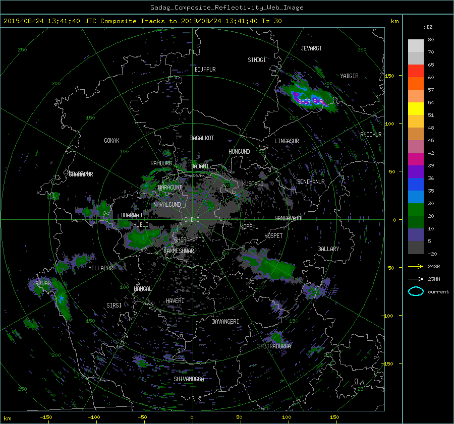
Task: Click the LINGASUR city label
Action: coord(287,141)
